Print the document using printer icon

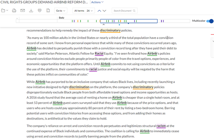tap(14, 10)
